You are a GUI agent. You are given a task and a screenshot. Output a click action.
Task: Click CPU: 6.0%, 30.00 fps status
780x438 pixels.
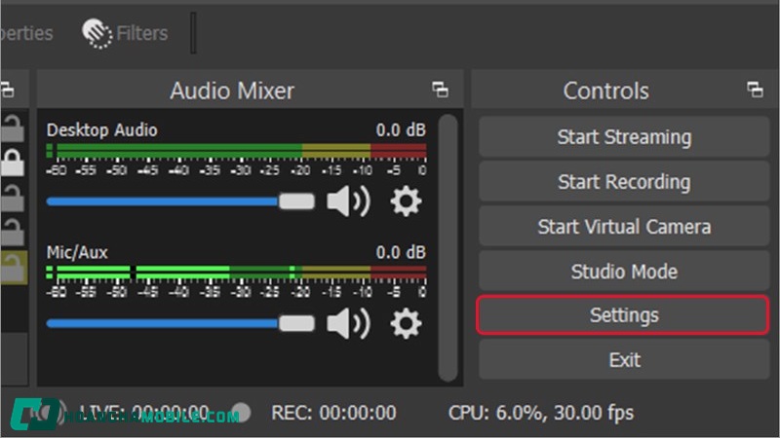coord(541,413)
